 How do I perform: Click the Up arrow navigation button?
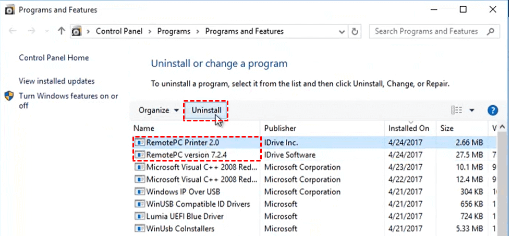tap(62, 31)
